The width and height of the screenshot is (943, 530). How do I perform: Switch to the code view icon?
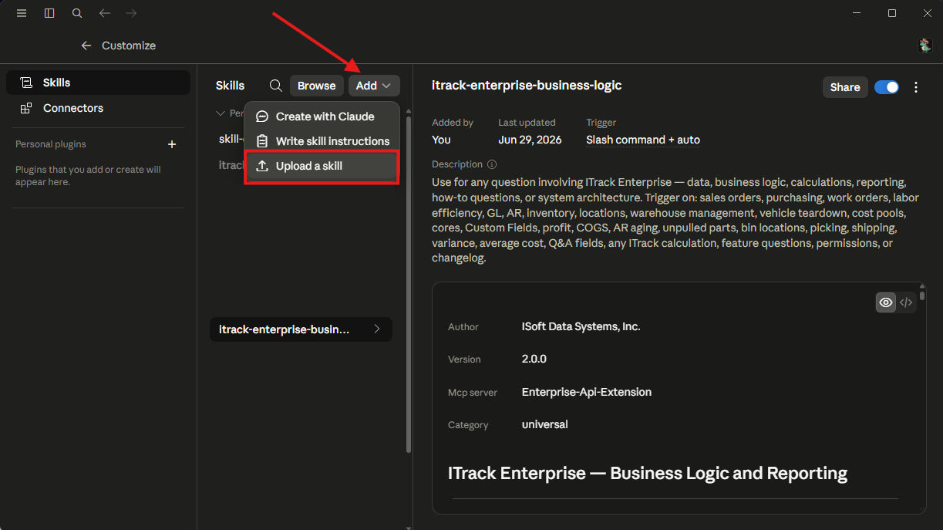pos(906,302)
